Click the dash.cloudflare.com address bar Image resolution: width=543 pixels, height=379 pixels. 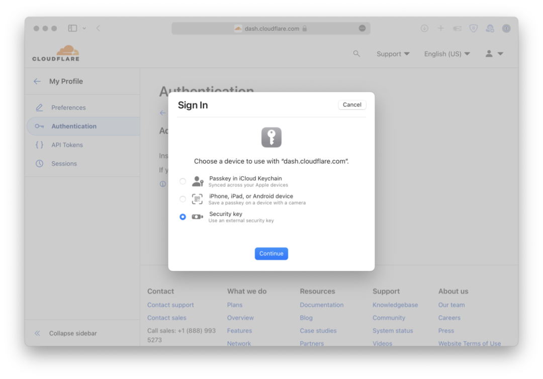pyautogui.click(x=270, y=29)
